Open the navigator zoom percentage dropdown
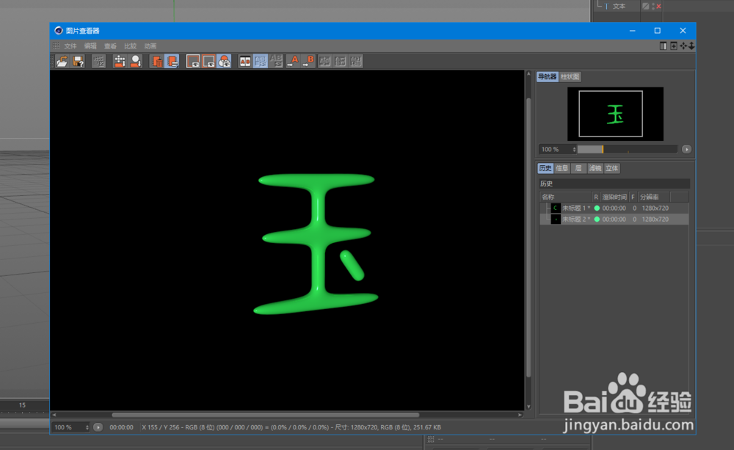 tap(559, 149)
